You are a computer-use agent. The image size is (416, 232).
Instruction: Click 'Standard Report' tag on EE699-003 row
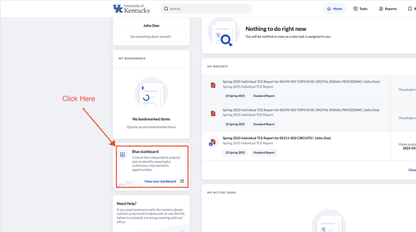click(x=264, y=96)
